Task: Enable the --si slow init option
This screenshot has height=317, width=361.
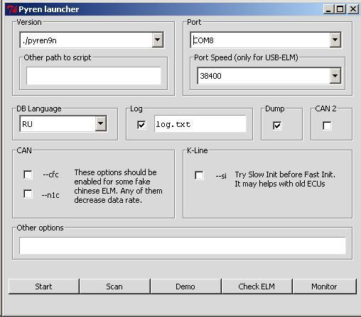Action: click(x=199, y=175)
